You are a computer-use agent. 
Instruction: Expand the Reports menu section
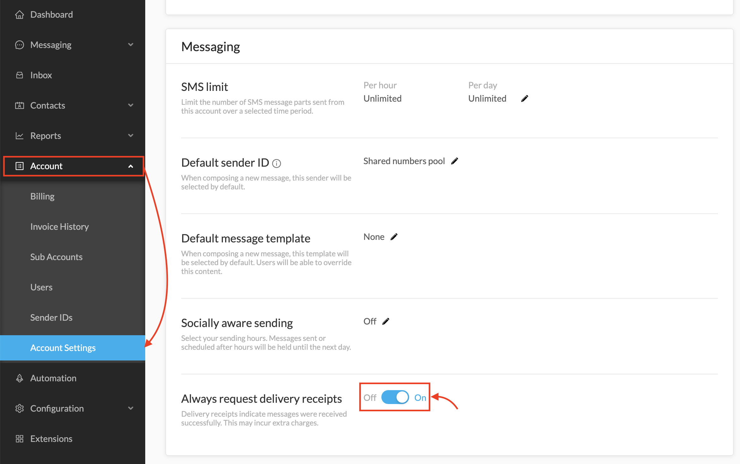coord(131,135)
